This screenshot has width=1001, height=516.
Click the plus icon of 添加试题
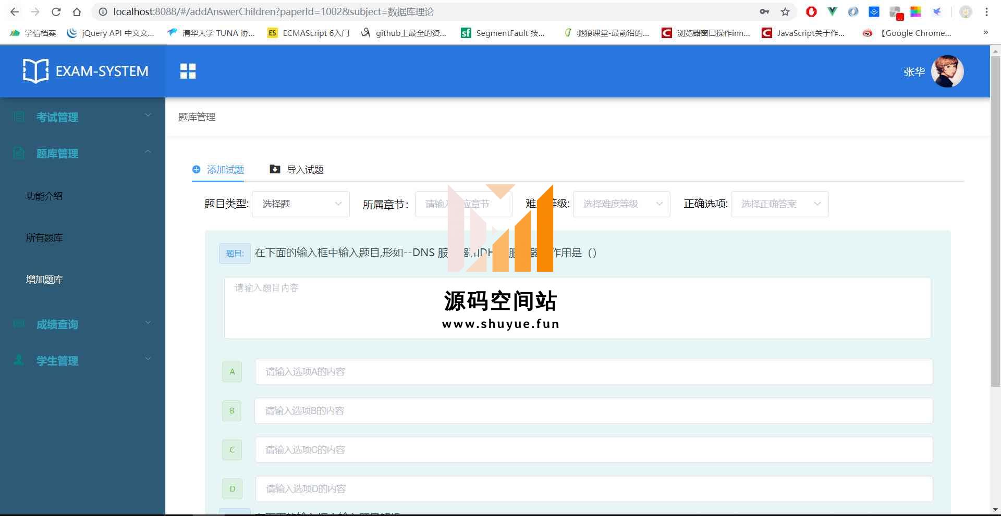[197, 169]
